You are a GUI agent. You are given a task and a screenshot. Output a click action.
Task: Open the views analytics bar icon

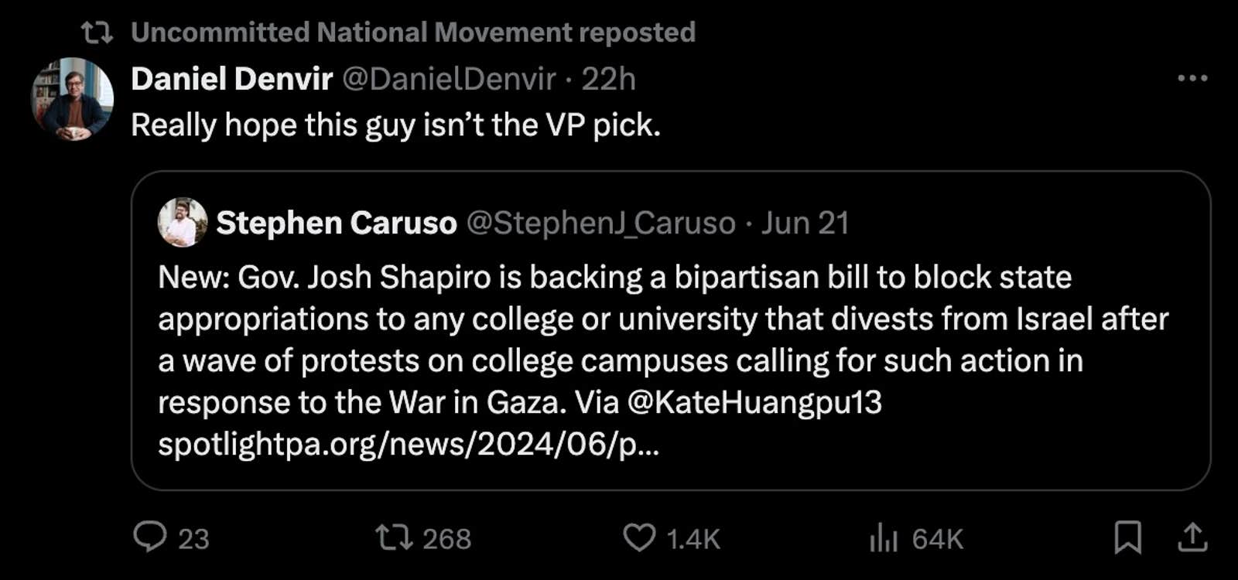tap(883, 537)
